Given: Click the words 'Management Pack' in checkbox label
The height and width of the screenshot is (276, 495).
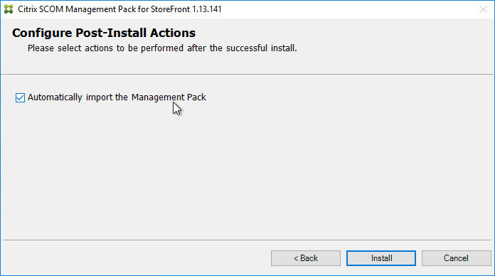Looking at the screenshot, I should click(169, 97).
